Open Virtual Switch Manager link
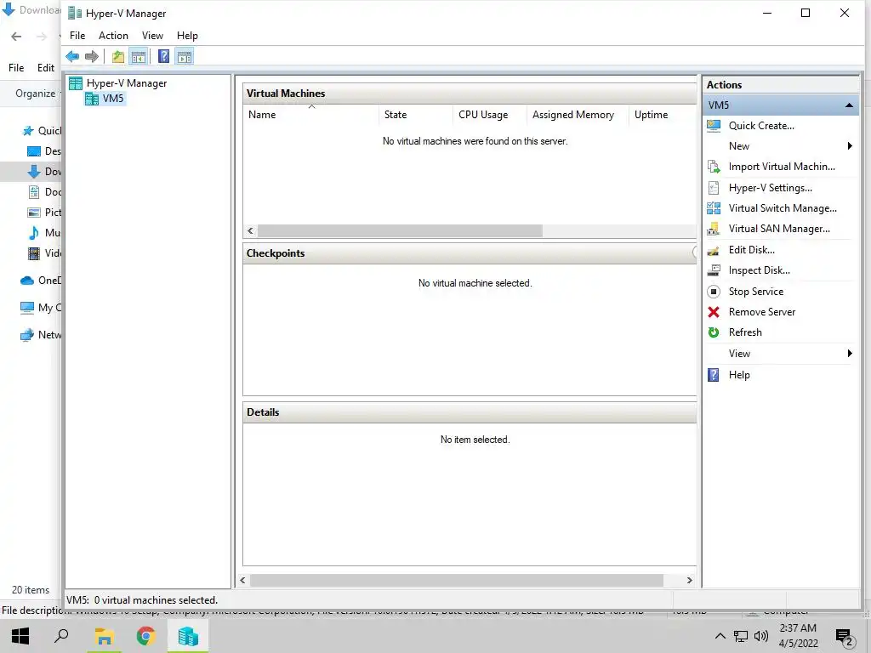This screenshot has width=871, height=653. (783, 208)
